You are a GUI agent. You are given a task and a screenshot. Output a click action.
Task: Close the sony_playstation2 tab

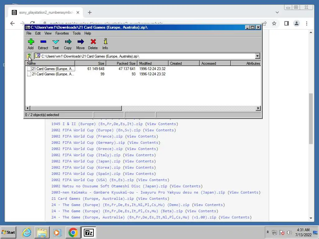point(78,12)
